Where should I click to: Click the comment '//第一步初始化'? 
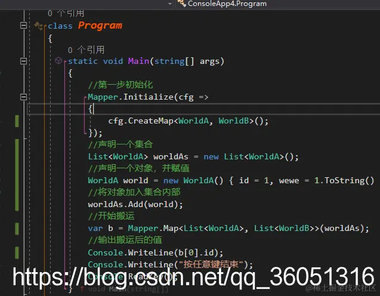coord(121,85)
